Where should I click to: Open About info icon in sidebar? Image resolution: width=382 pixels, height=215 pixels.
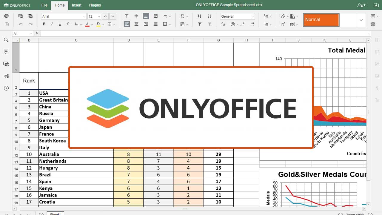[6, 88]
